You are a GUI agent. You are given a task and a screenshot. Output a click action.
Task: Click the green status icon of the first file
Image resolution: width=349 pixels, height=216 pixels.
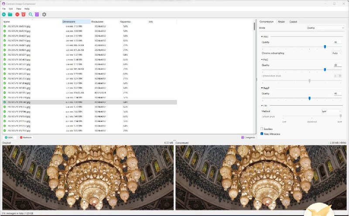(x=4, y=27)
